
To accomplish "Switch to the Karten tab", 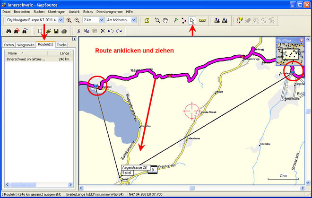I will [9, 45].
